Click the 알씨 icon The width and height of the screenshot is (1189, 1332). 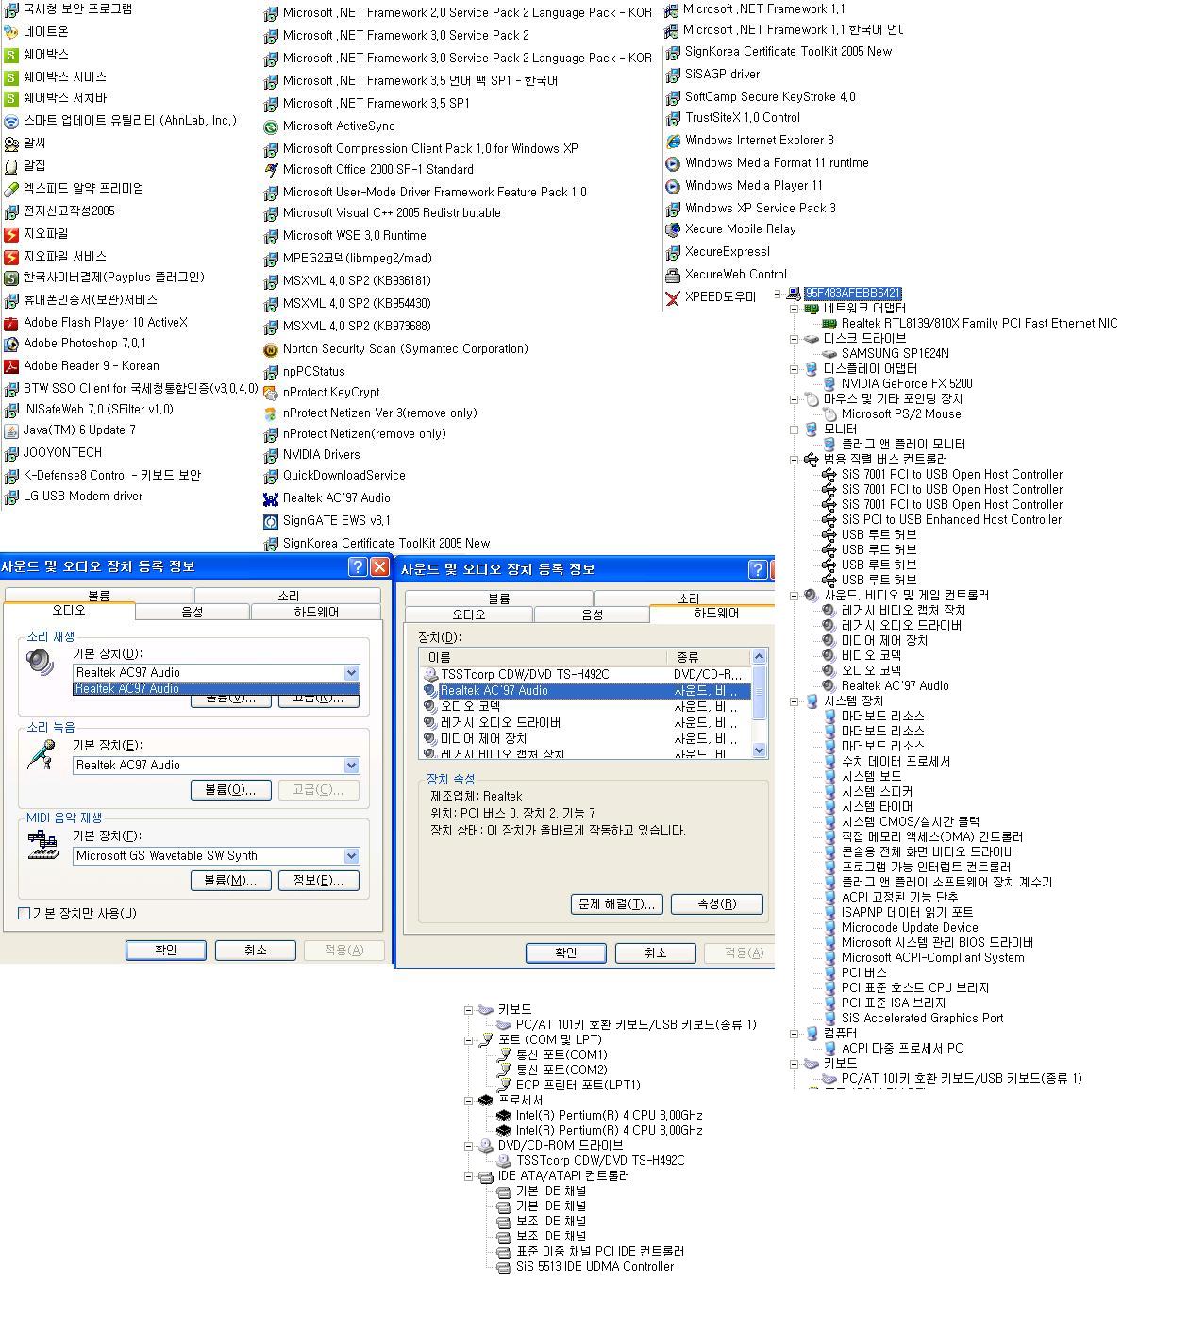(x=11, y=143)
